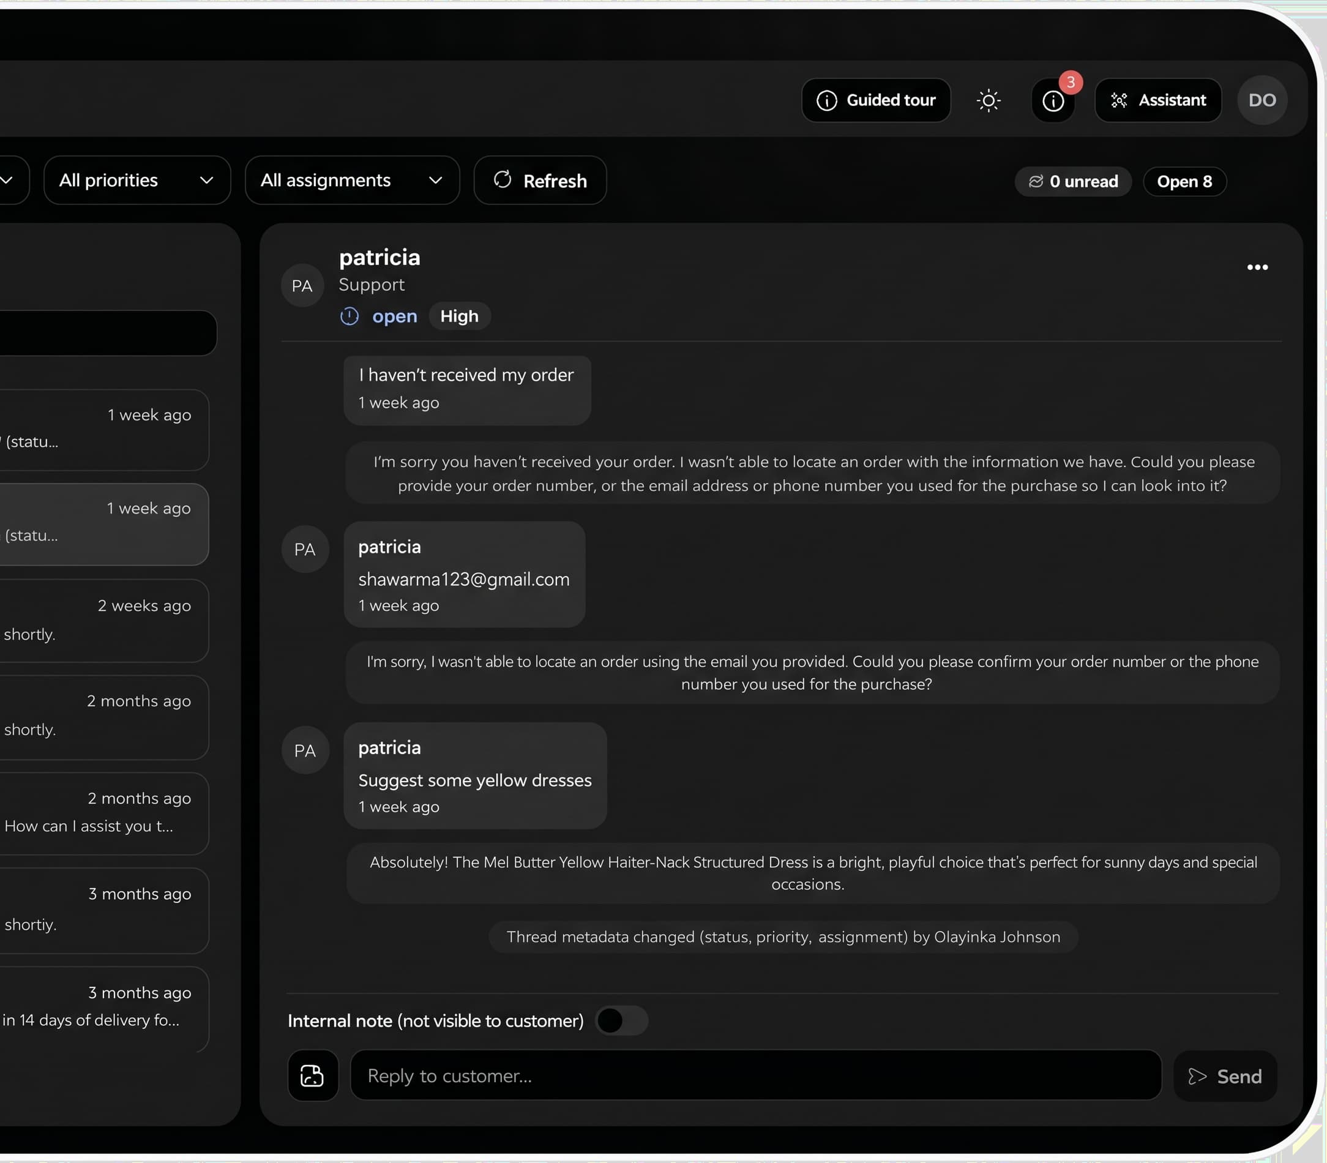
Task: Open the partially visible dropdown left of All priorities
Action: click(x=13, y=180)
